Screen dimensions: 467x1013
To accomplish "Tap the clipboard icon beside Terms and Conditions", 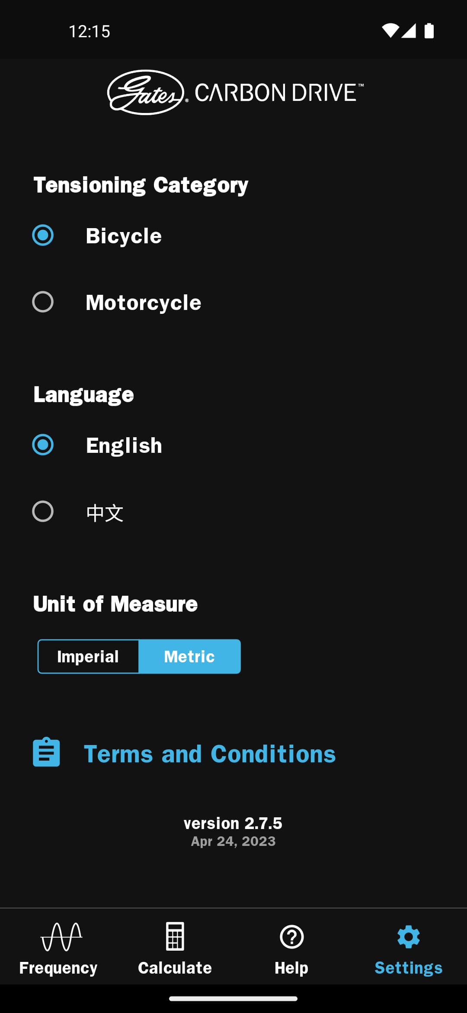I will pos(46,753).
